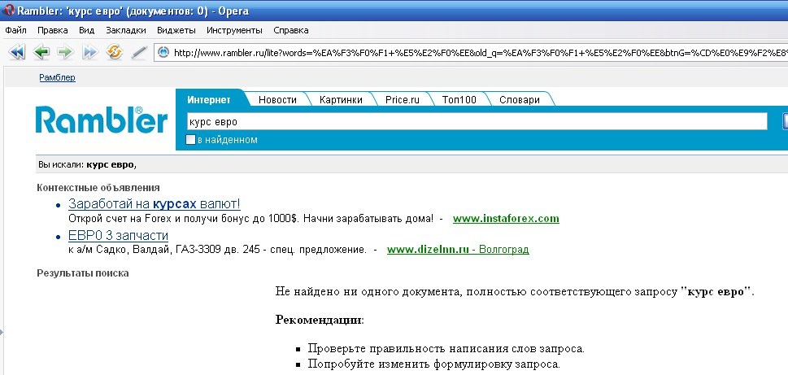Click the site icon in the address bar

pyautogui.click(x=163, y=52)
